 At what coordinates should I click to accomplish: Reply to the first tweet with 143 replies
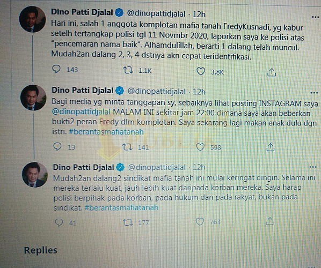click(56, 69)
